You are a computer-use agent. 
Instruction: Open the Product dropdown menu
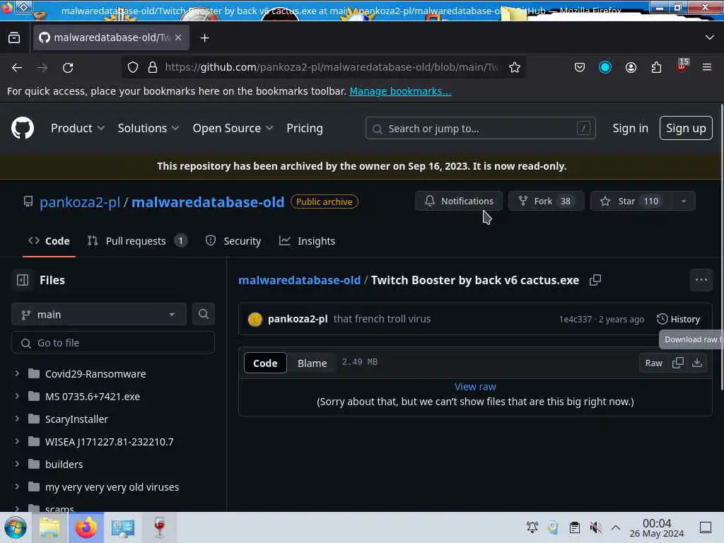pos(78,129)
